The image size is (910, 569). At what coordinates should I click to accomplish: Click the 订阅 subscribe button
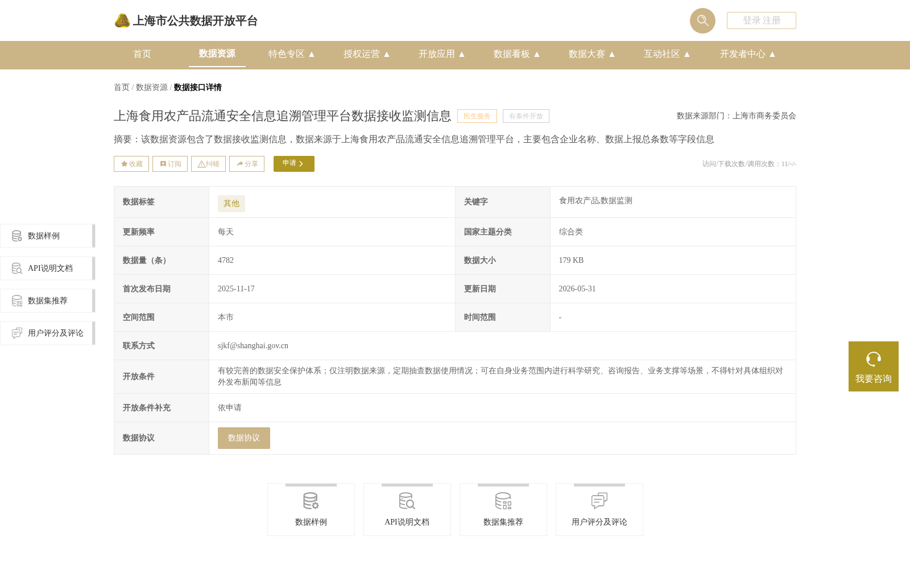click(170, 164)
